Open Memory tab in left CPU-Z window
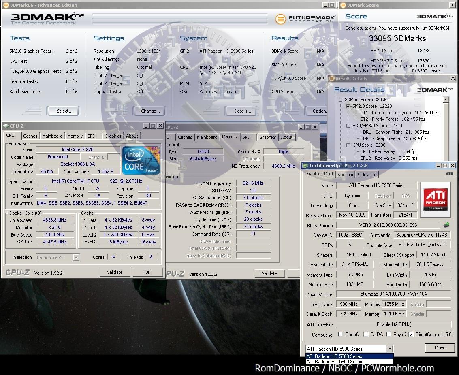Viewport: 459px width, 375px height. coord(75,136)
